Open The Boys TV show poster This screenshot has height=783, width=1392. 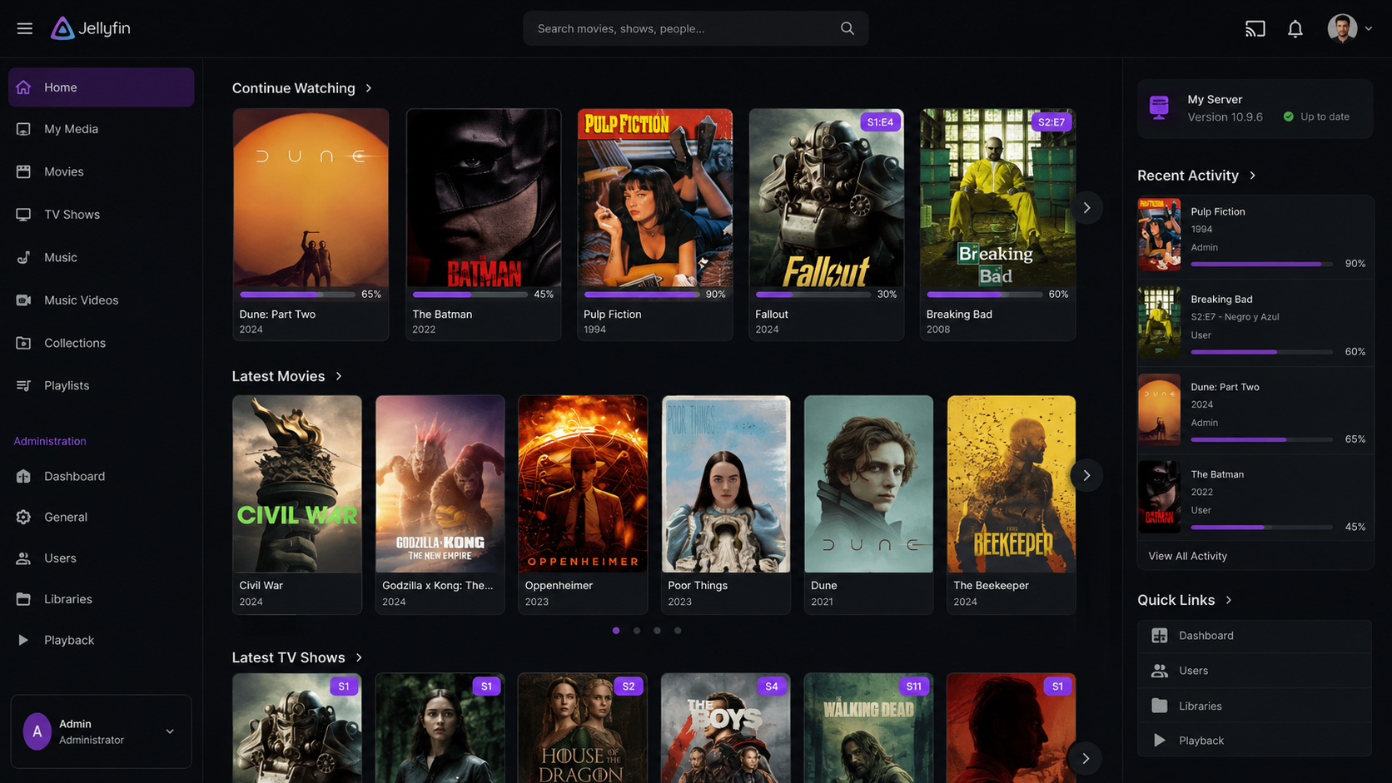point(726,728)
